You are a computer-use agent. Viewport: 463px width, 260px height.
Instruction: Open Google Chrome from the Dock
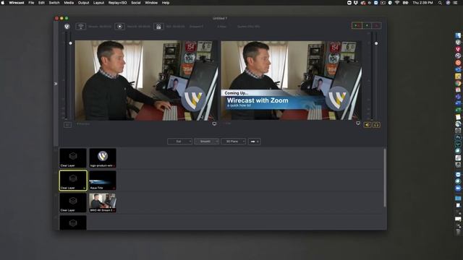tap(458, 83)
